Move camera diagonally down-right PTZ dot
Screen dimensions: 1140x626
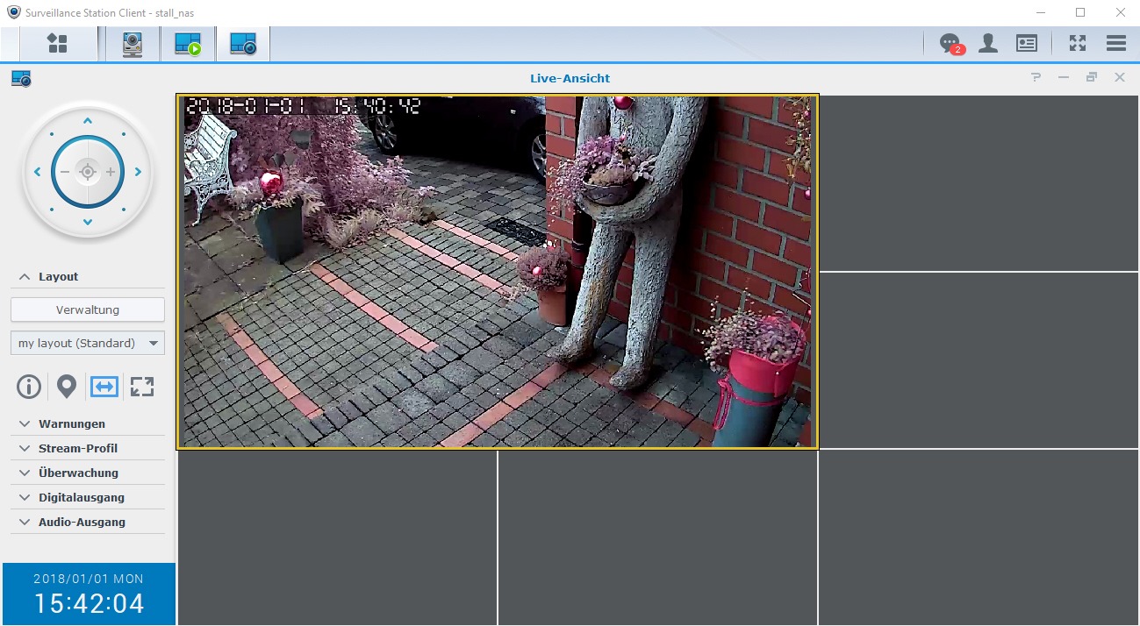tap(123, 209)
